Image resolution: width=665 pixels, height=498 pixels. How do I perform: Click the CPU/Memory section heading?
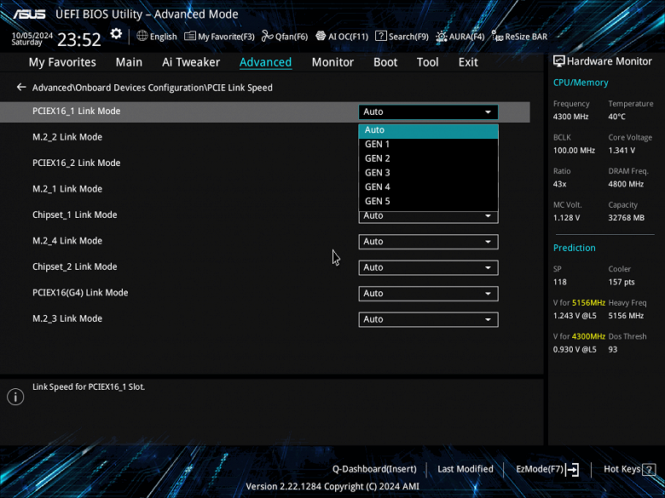581,83
